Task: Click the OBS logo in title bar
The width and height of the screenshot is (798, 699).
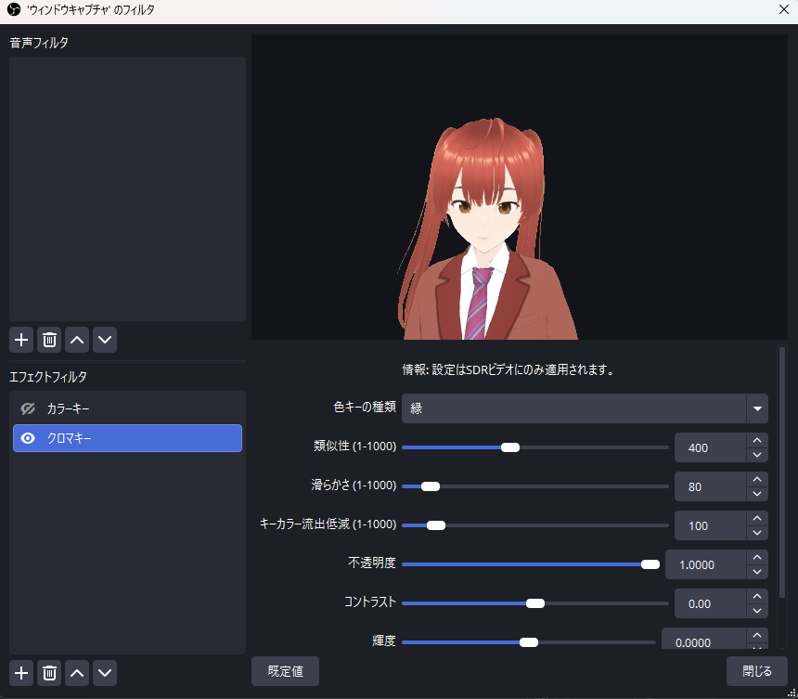Action: pos(14,9)
